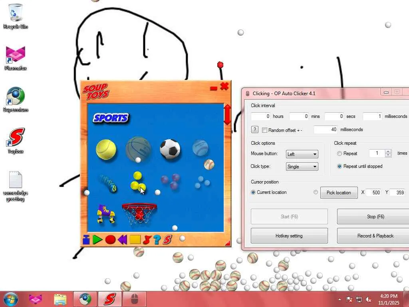Viewport: 409px width, 307px height.
Task: Click the SPORTS category label
Action: click(x=111, y=118)
